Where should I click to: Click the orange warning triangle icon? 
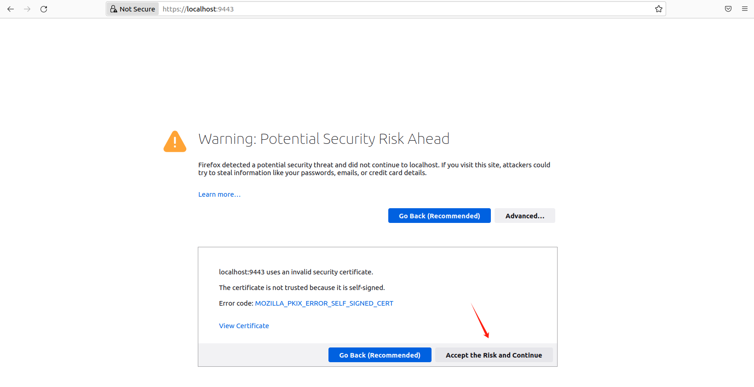point(175,141)
